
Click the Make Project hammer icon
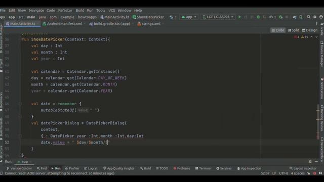171,17
